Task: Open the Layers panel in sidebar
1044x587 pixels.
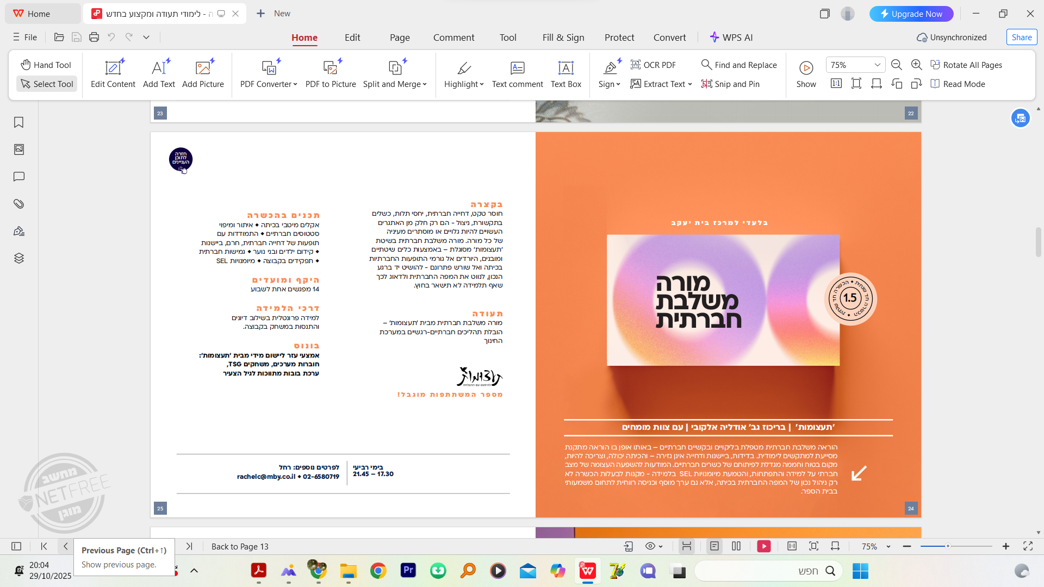Action: tap(19, 258)
